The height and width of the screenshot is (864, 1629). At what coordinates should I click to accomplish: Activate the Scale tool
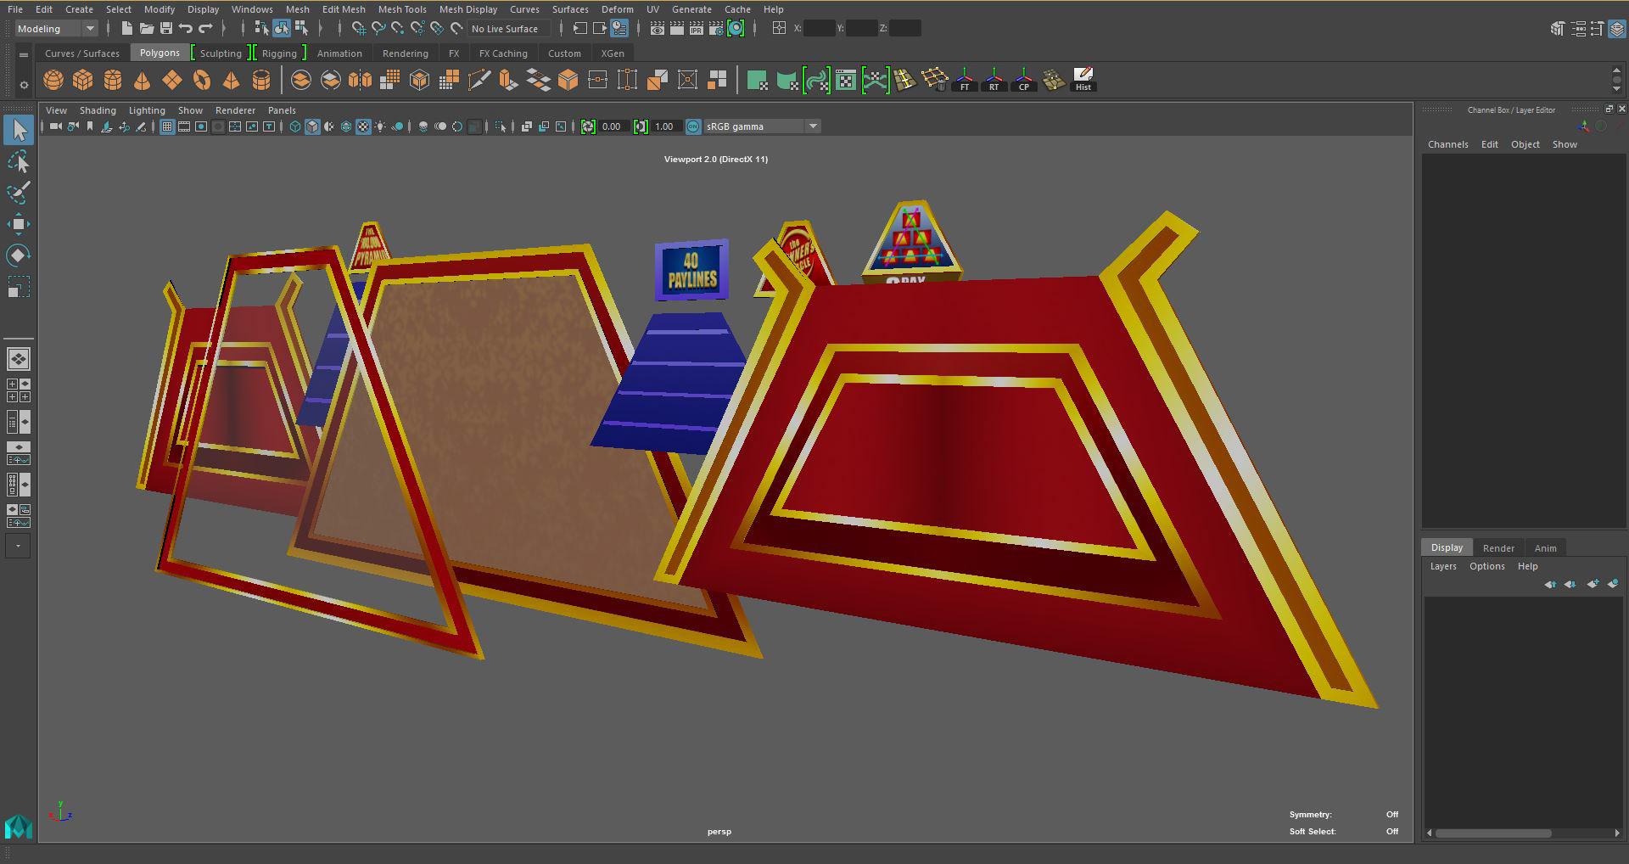(x=19, y=287)
